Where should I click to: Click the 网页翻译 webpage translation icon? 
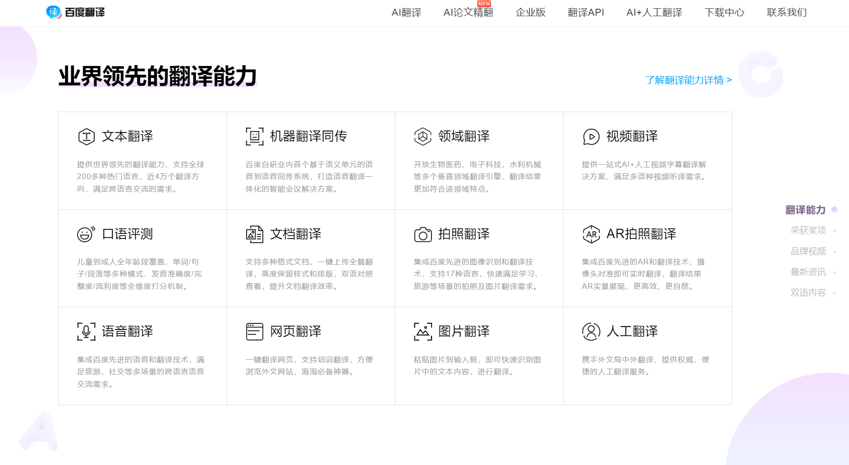254,331
